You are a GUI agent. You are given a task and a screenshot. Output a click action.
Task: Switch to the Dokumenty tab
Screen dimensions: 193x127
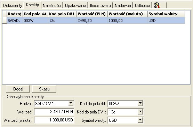pyautogui.click(x=13, y=6)
